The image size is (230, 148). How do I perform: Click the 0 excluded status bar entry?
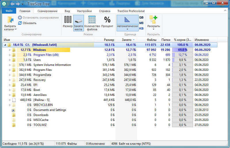click(95, 144)
